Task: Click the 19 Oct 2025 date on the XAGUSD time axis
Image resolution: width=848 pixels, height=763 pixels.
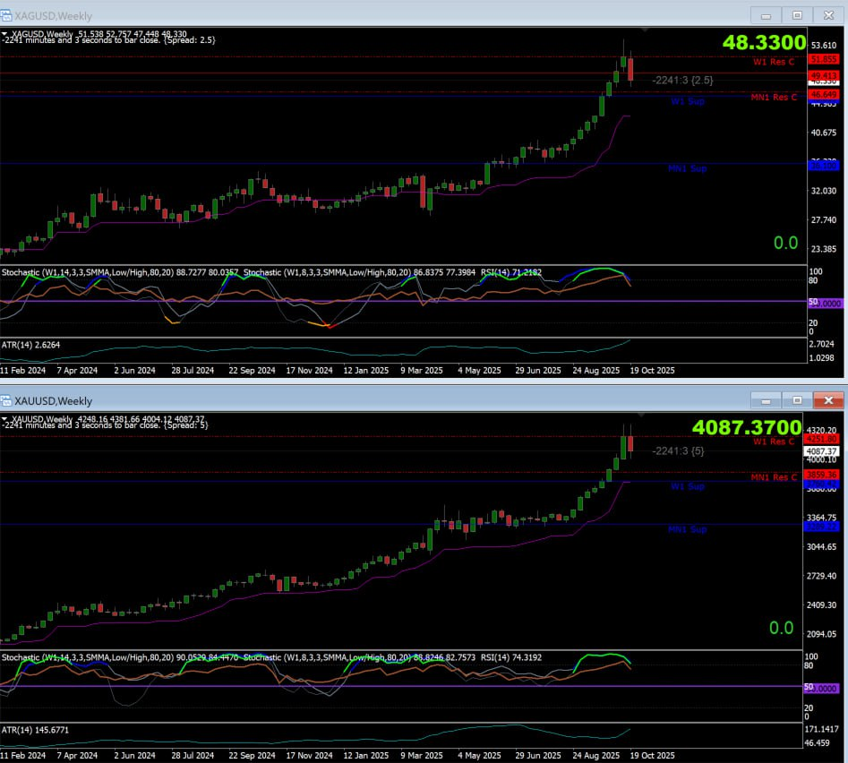Action: pyautogui.click(x=652, y=371)
